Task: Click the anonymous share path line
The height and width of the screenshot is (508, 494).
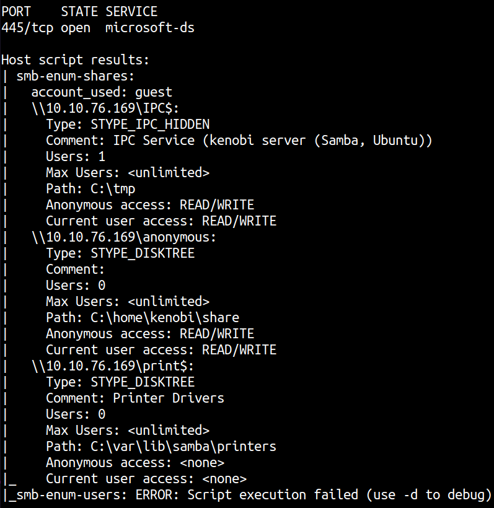Action: coord(124,237)
